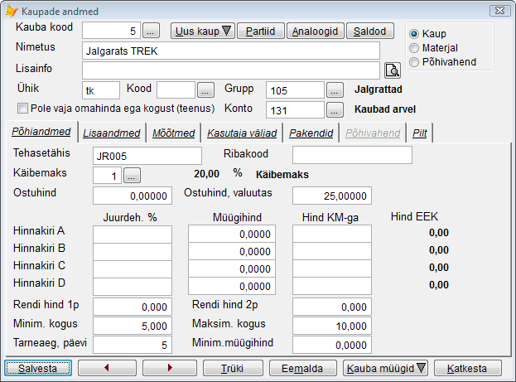Open the Kasutaja väljad tab

pos(242,133)
